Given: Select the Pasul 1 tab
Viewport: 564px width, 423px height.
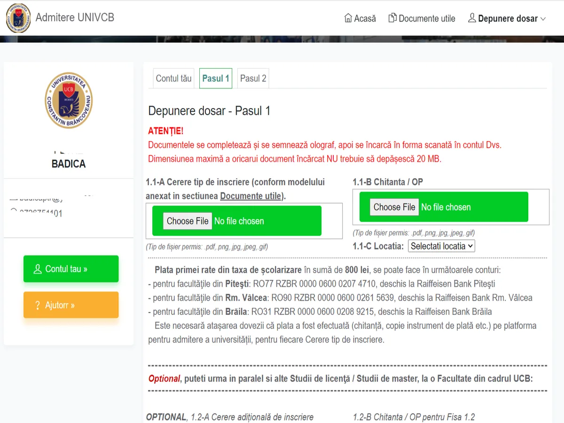Looking at the screenshot, I should (216, 78).
